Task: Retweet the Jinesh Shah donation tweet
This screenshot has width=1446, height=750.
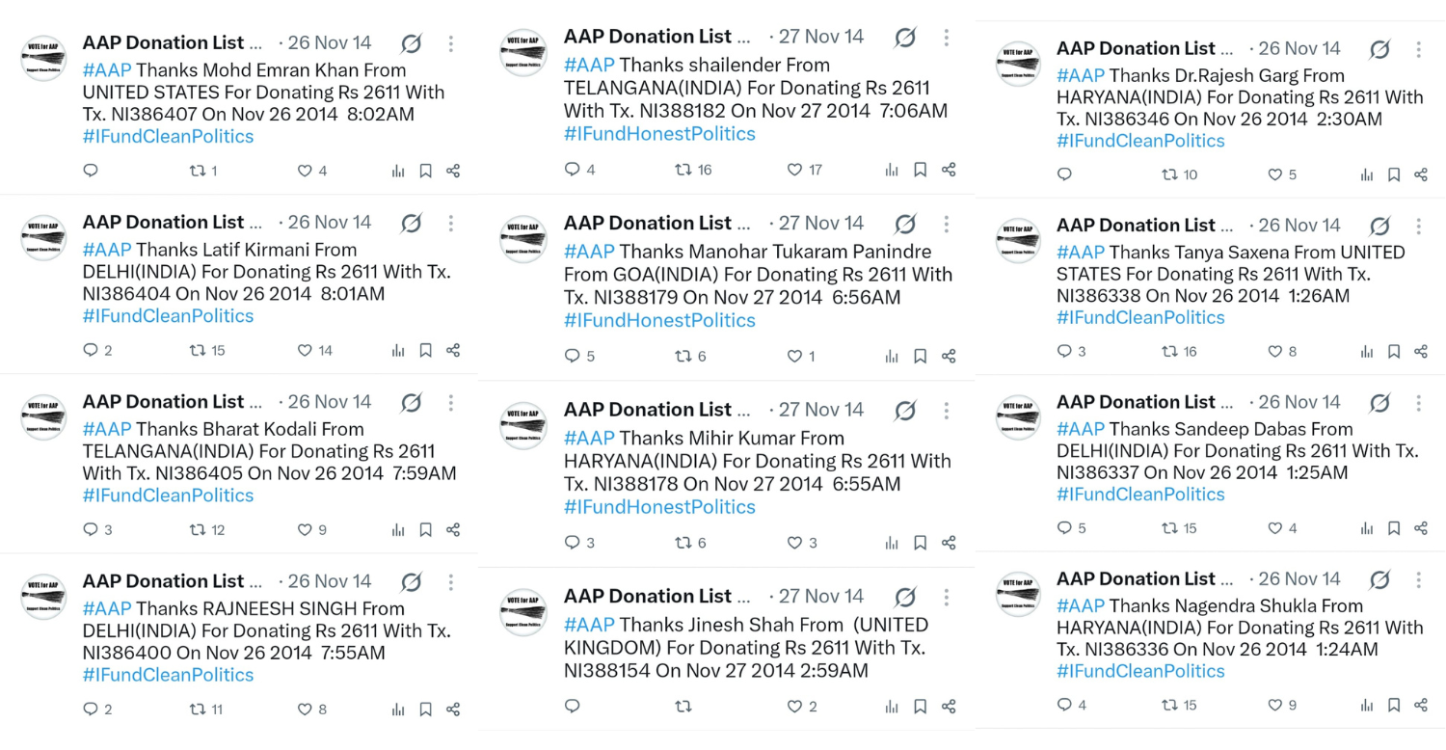Action: click(683, 707)
